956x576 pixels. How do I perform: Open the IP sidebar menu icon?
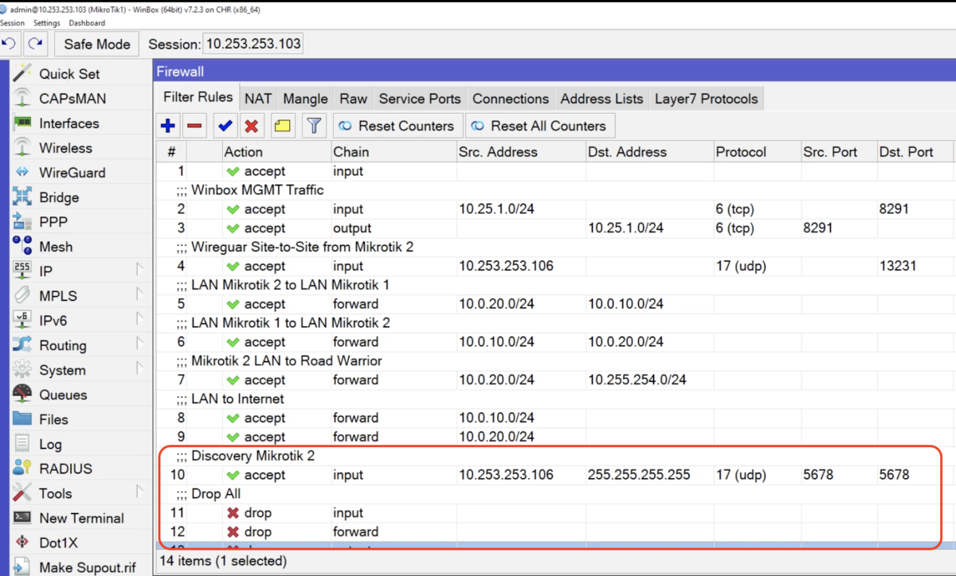tap(22, 270)
